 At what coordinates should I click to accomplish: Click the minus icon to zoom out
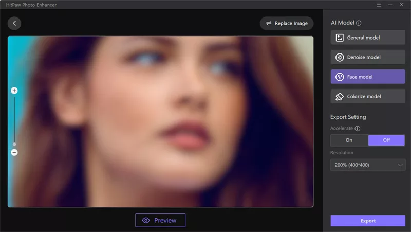(x=14, y=152)
